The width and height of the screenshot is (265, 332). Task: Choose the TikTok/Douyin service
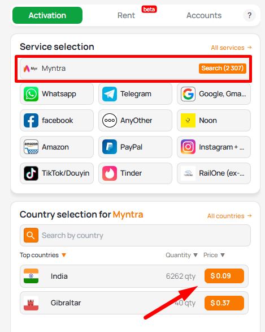[57, 173]
